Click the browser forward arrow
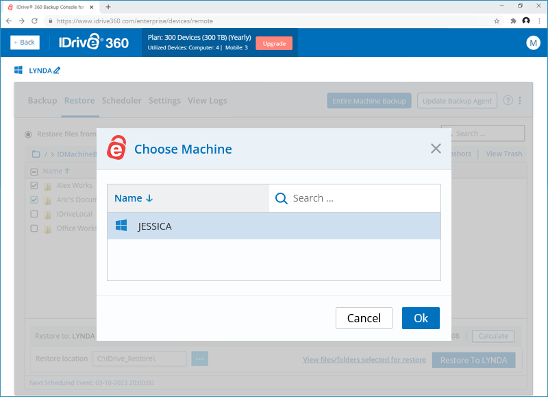548x397 pixels. click(x=22, y=21)
